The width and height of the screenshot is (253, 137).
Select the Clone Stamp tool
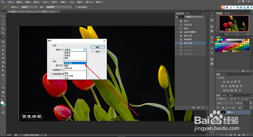coord(3,50)
